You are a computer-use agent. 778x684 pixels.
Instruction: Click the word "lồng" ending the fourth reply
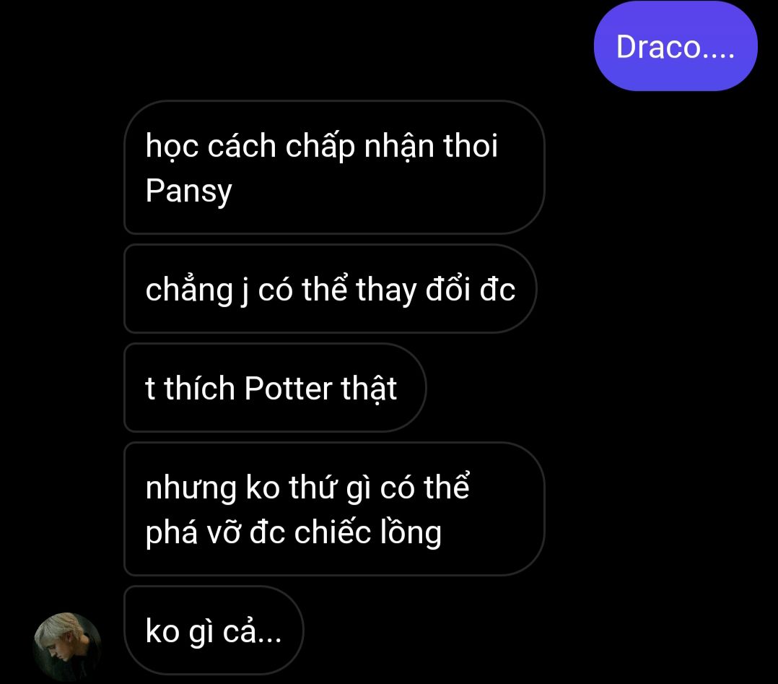[x=411, y=532]
